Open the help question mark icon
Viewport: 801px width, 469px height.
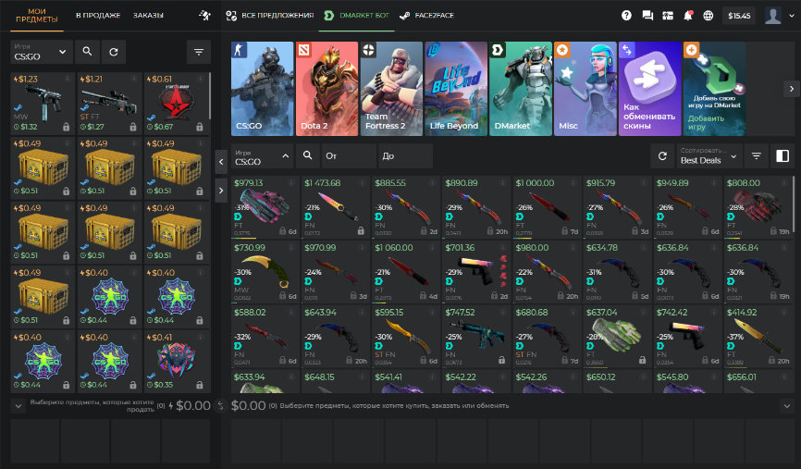point(626,16)
